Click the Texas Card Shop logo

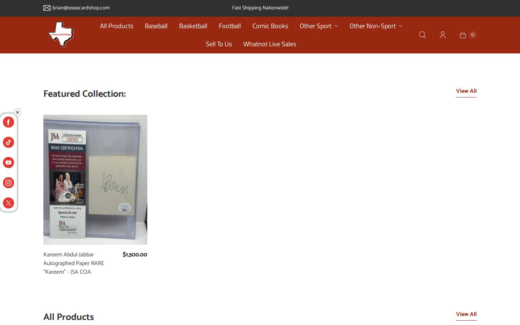(61, 35)
